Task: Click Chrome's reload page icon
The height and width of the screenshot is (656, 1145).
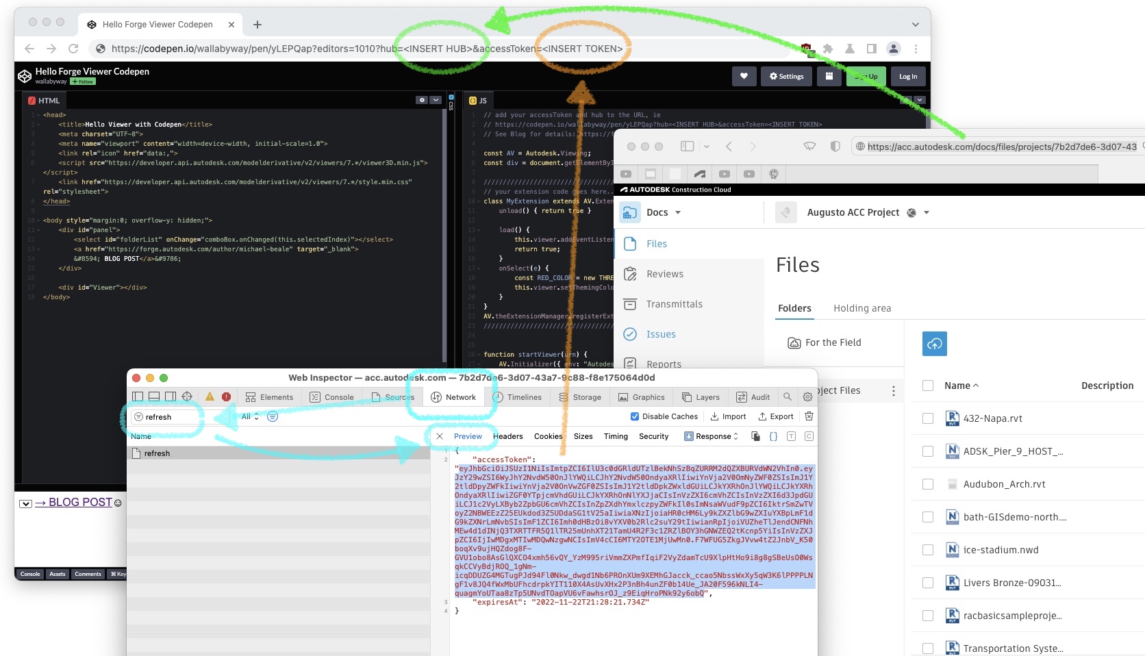Action: (73, 49)
